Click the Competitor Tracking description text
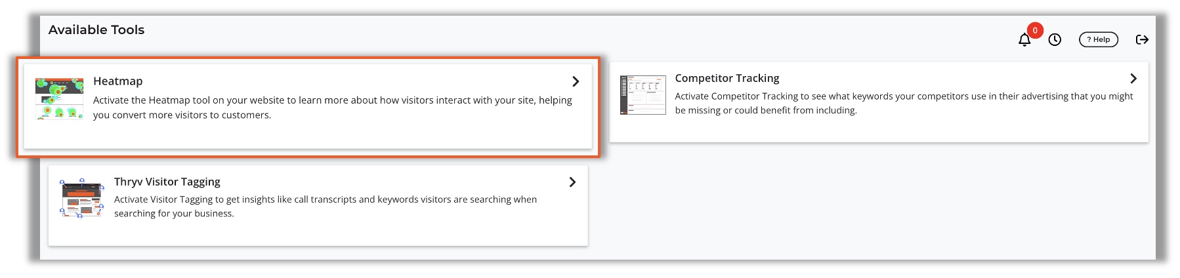Screen dimensions: 1180x278 point(904,103)
